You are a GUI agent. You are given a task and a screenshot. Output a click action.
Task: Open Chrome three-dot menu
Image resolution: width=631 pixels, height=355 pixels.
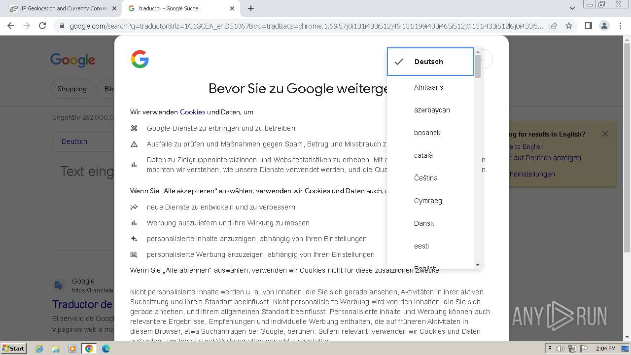pos(620,26)
